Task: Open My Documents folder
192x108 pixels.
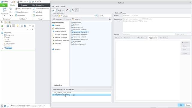Action: point(58,28)
